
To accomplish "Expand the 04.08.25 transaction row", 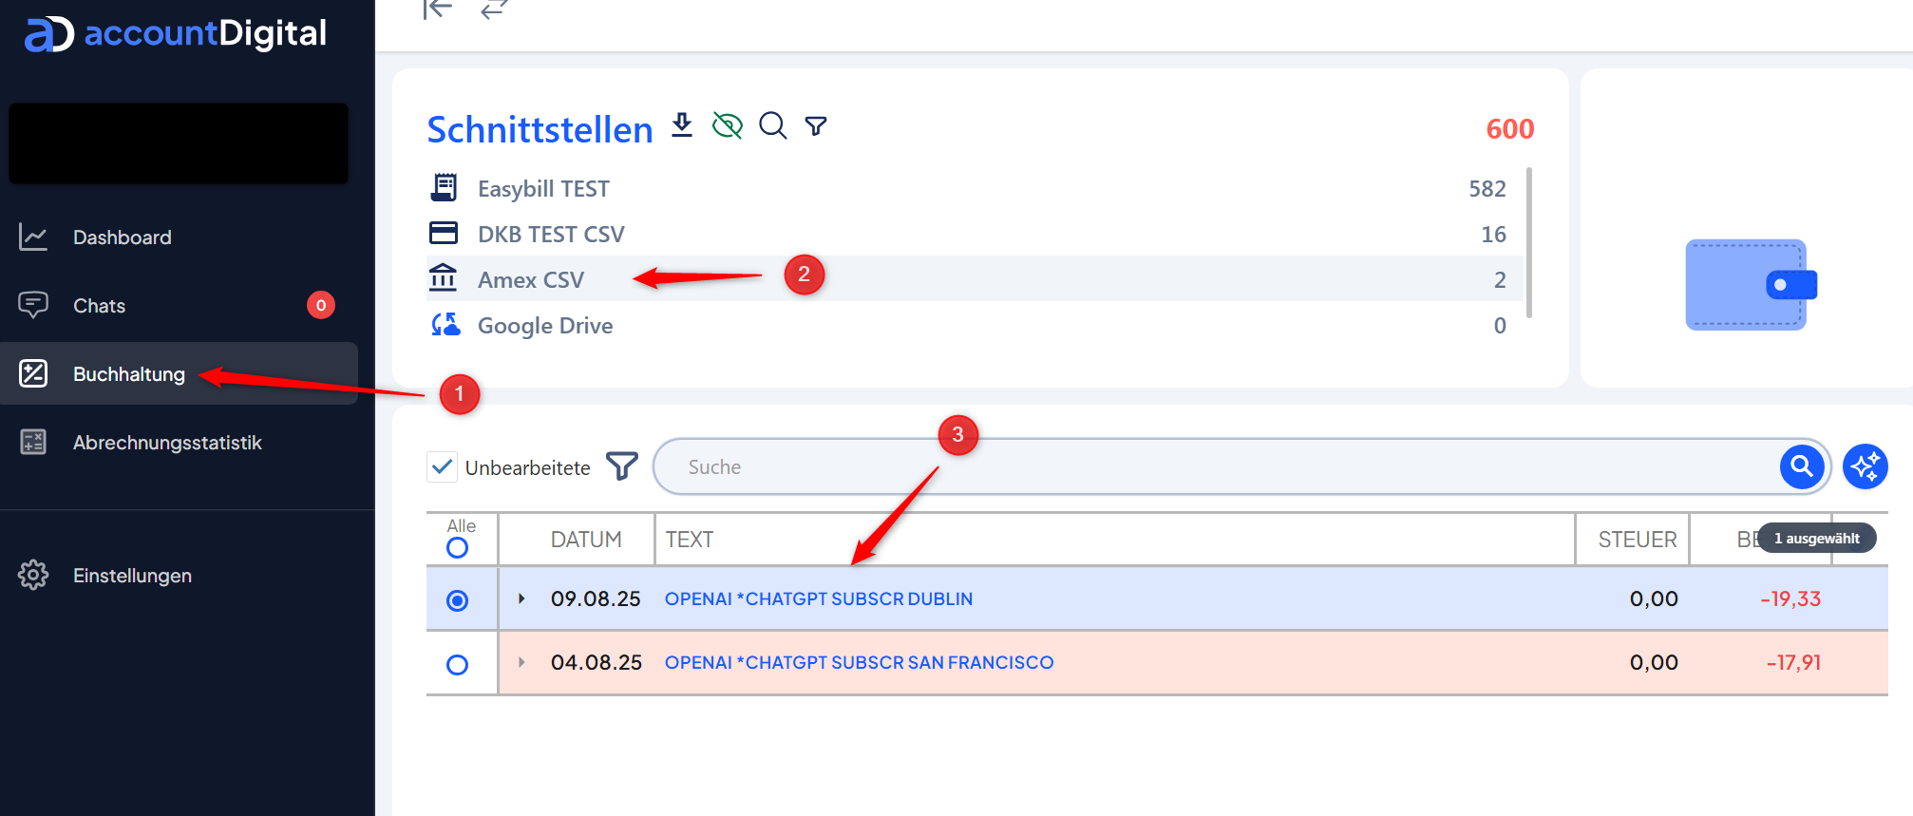I will point(521,662).
